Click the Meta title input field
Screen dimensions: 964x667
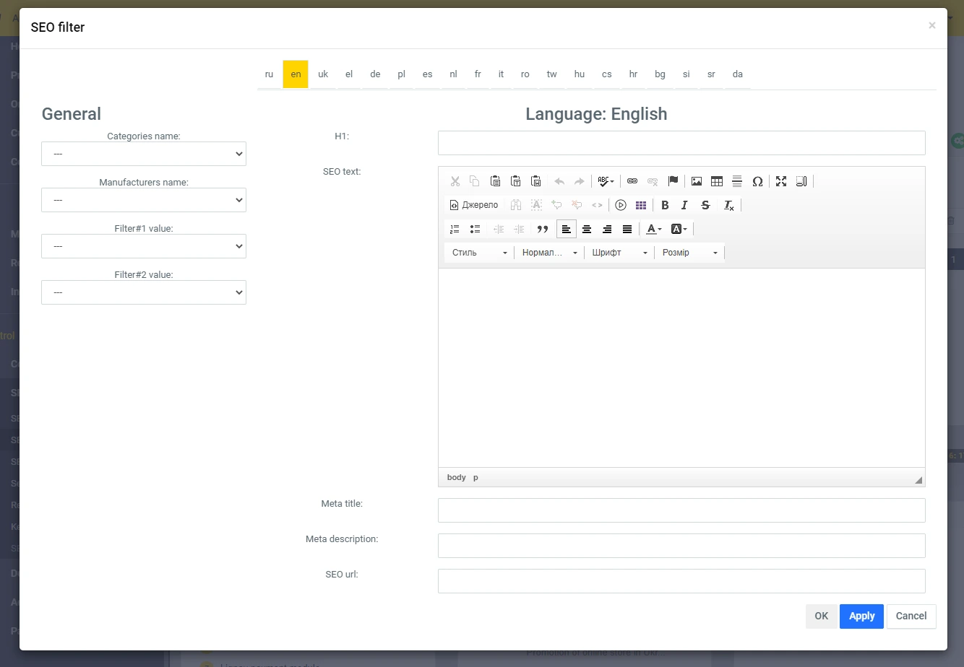point(681,510)
